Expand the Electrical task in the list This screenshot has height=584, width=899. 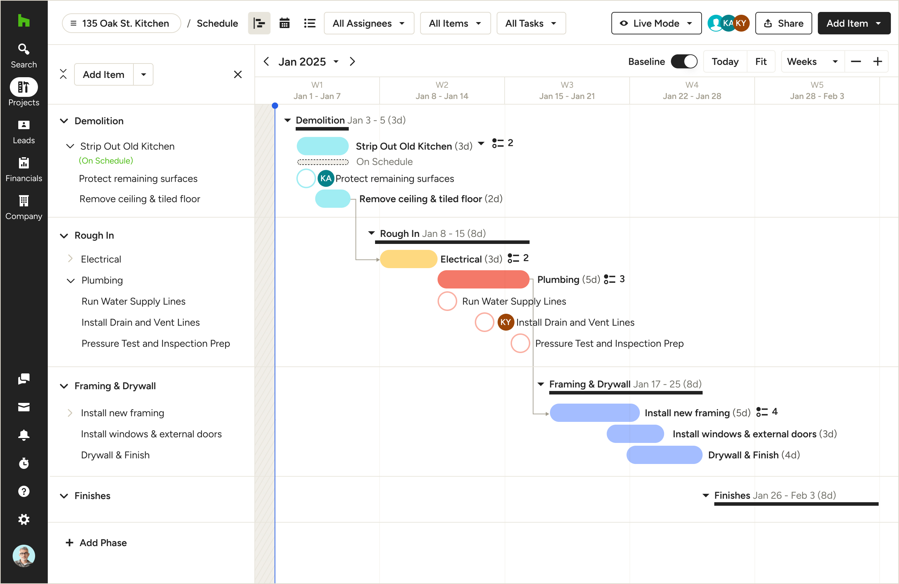(x=70, y=259)
